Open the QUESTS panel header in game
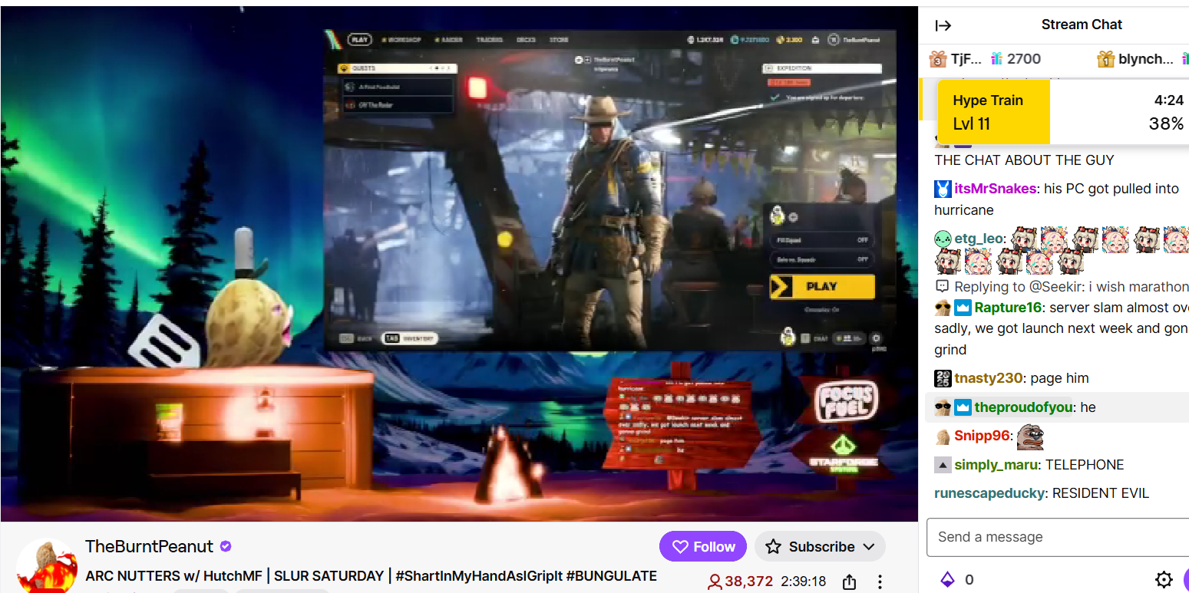 pos(398,68)
